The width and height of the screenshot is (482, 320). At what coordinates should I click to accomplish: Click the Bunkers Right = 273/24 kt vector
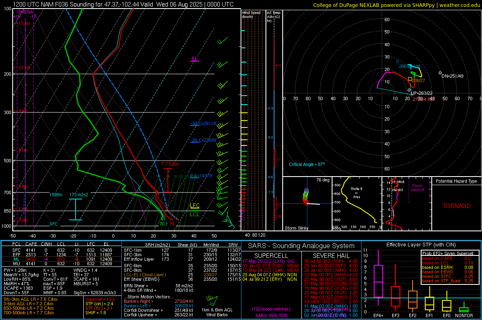pos(158,301)
